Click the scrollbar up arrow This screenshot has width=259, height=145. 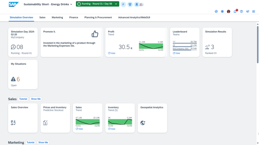click(258, 24)
